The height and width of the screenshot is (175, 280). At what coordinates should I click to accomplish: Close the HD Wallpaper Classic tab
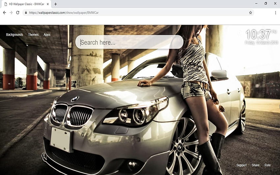48,4
